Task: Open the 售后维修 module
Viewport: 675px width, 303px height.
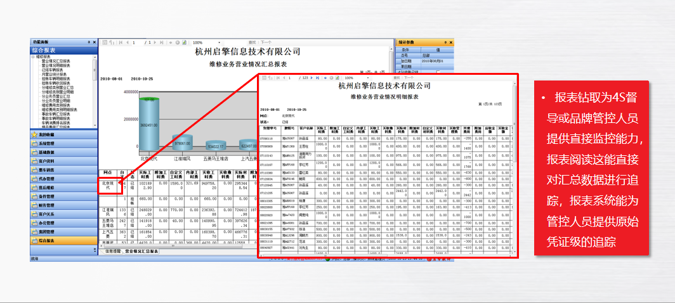Action: click(x=47, y=188)
